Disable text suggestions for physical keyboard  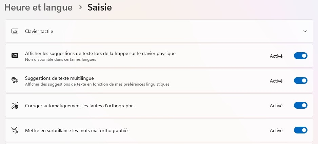coord(300,56)
